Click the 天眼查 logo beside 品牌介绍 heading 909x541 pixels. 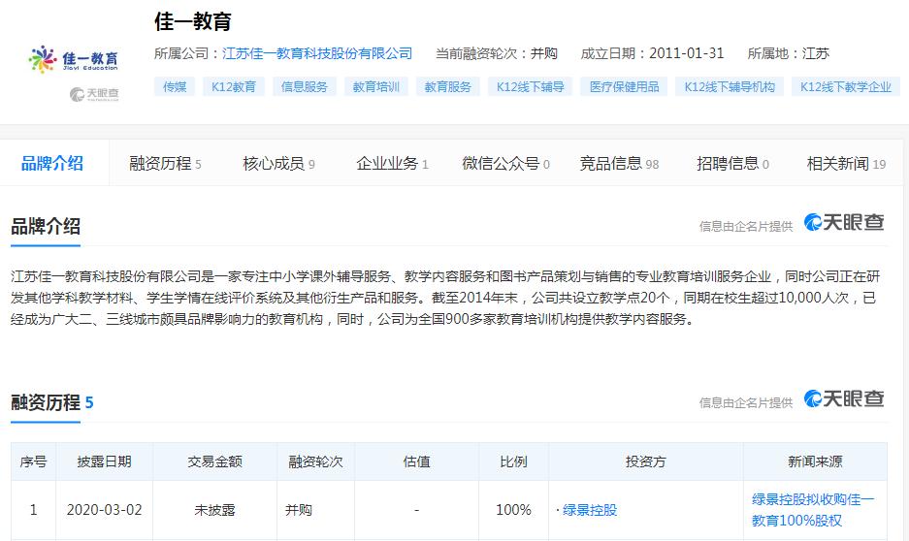coord(844,222)
